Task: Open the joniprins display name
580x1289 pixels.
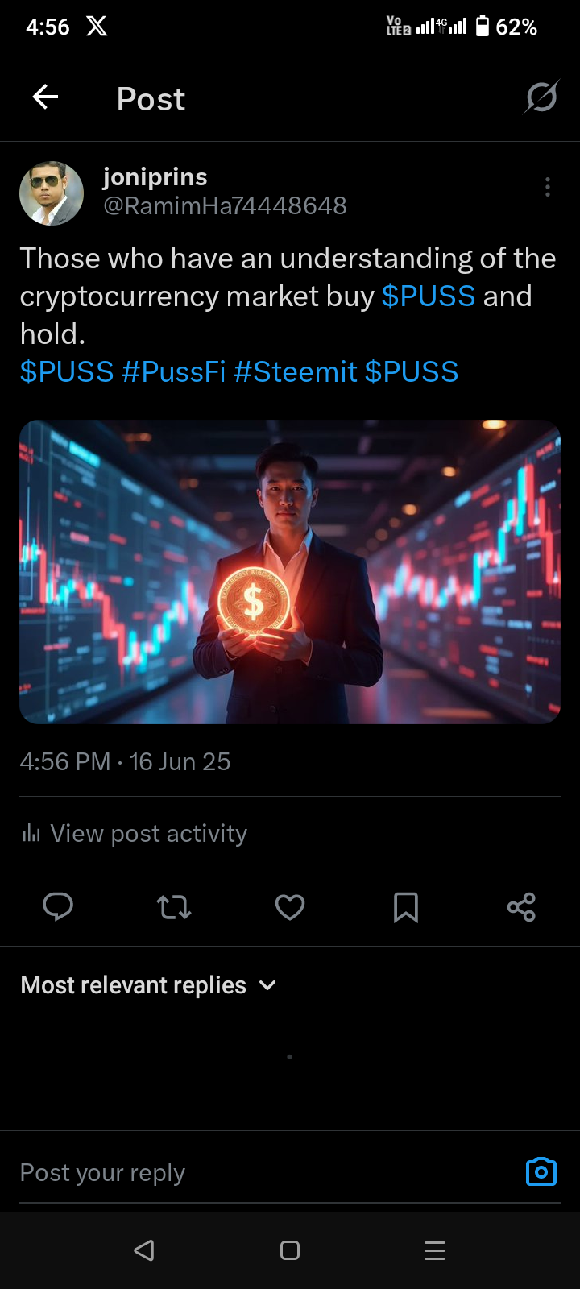Action: coord(155,177)
